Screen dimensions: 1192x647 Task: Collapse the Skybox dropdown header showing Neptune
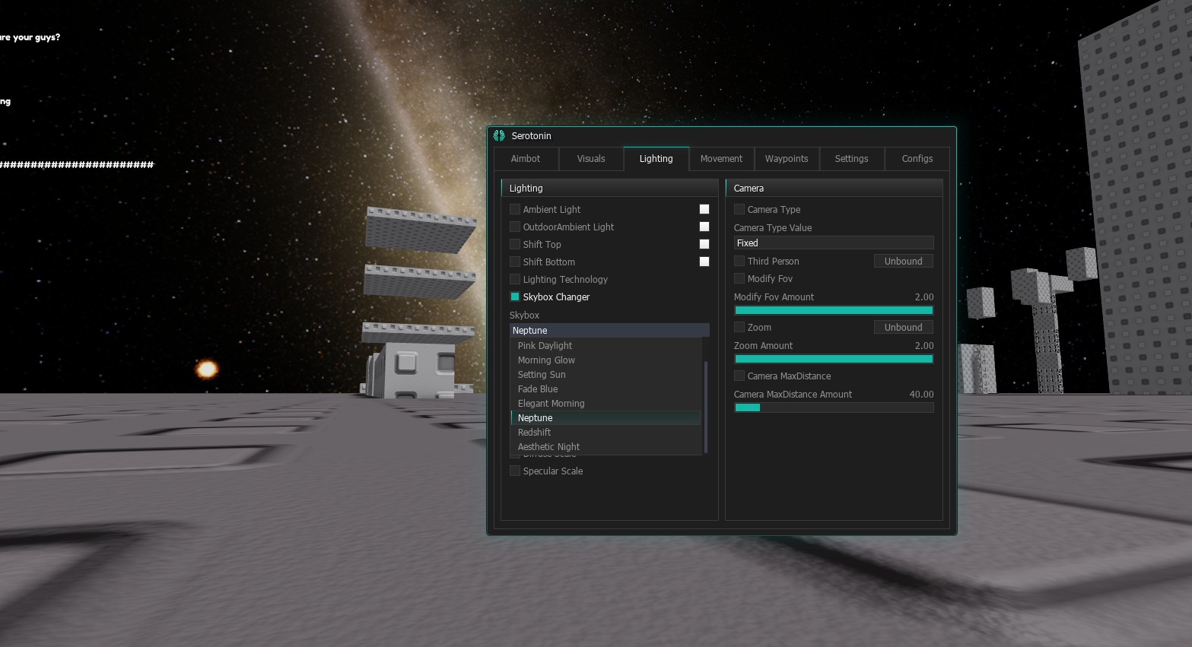pos(609,330)
